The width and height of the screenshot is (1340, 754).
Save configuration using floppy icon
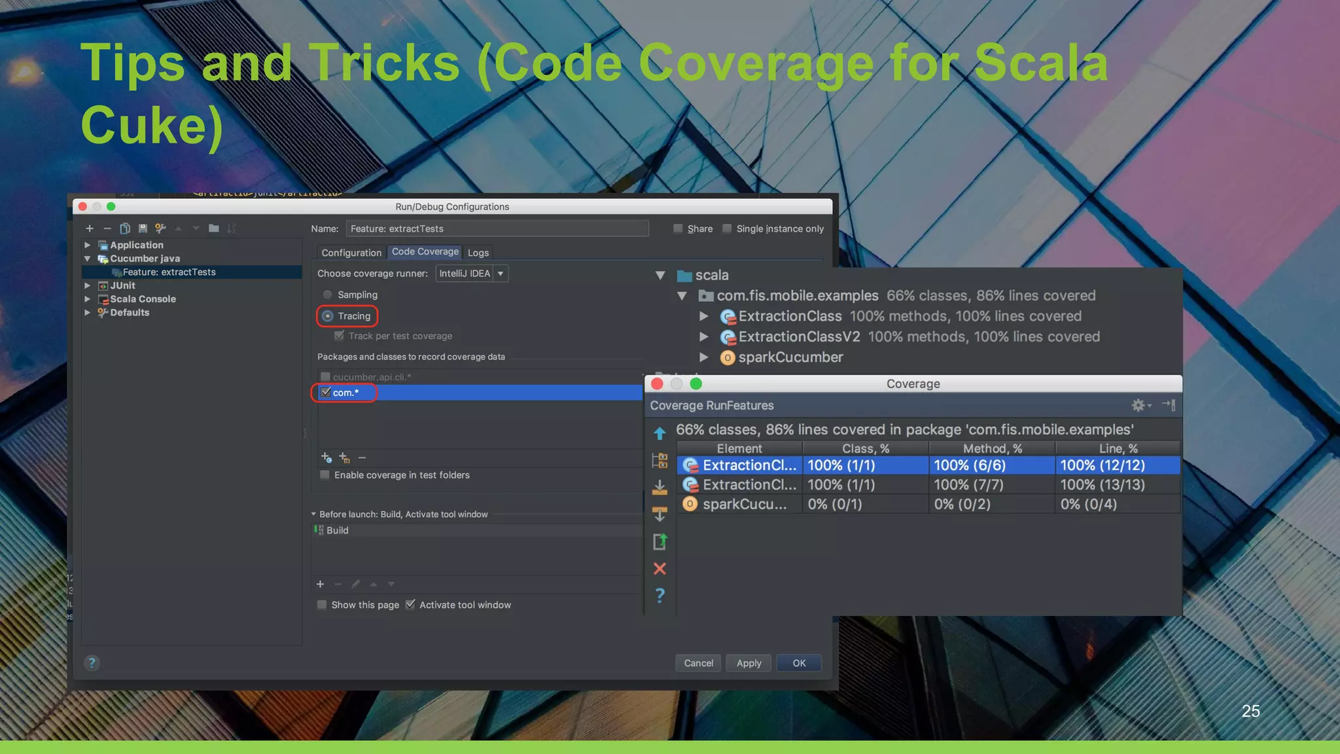pos(143,228)
